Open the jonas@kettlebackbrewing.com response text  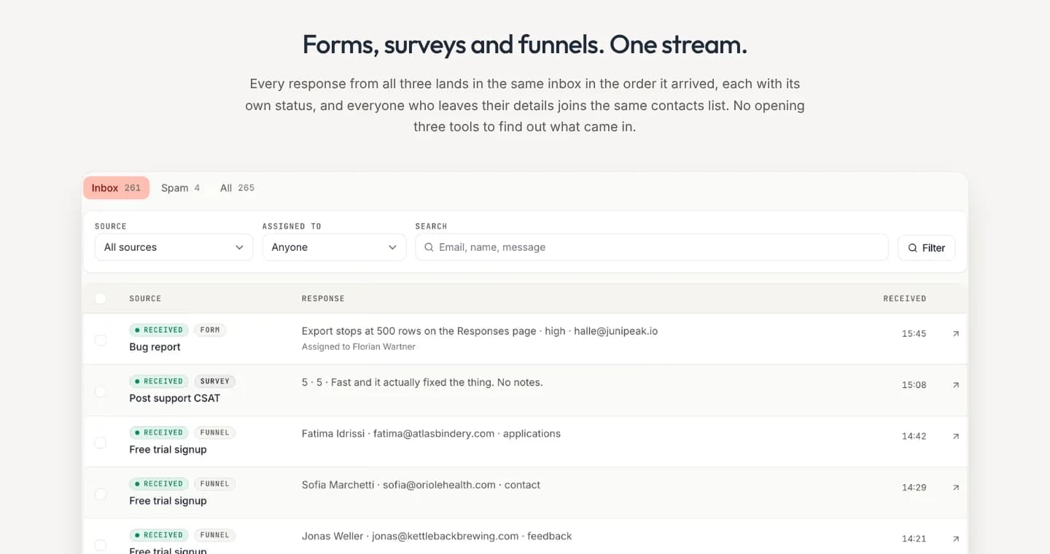[437, 536]
